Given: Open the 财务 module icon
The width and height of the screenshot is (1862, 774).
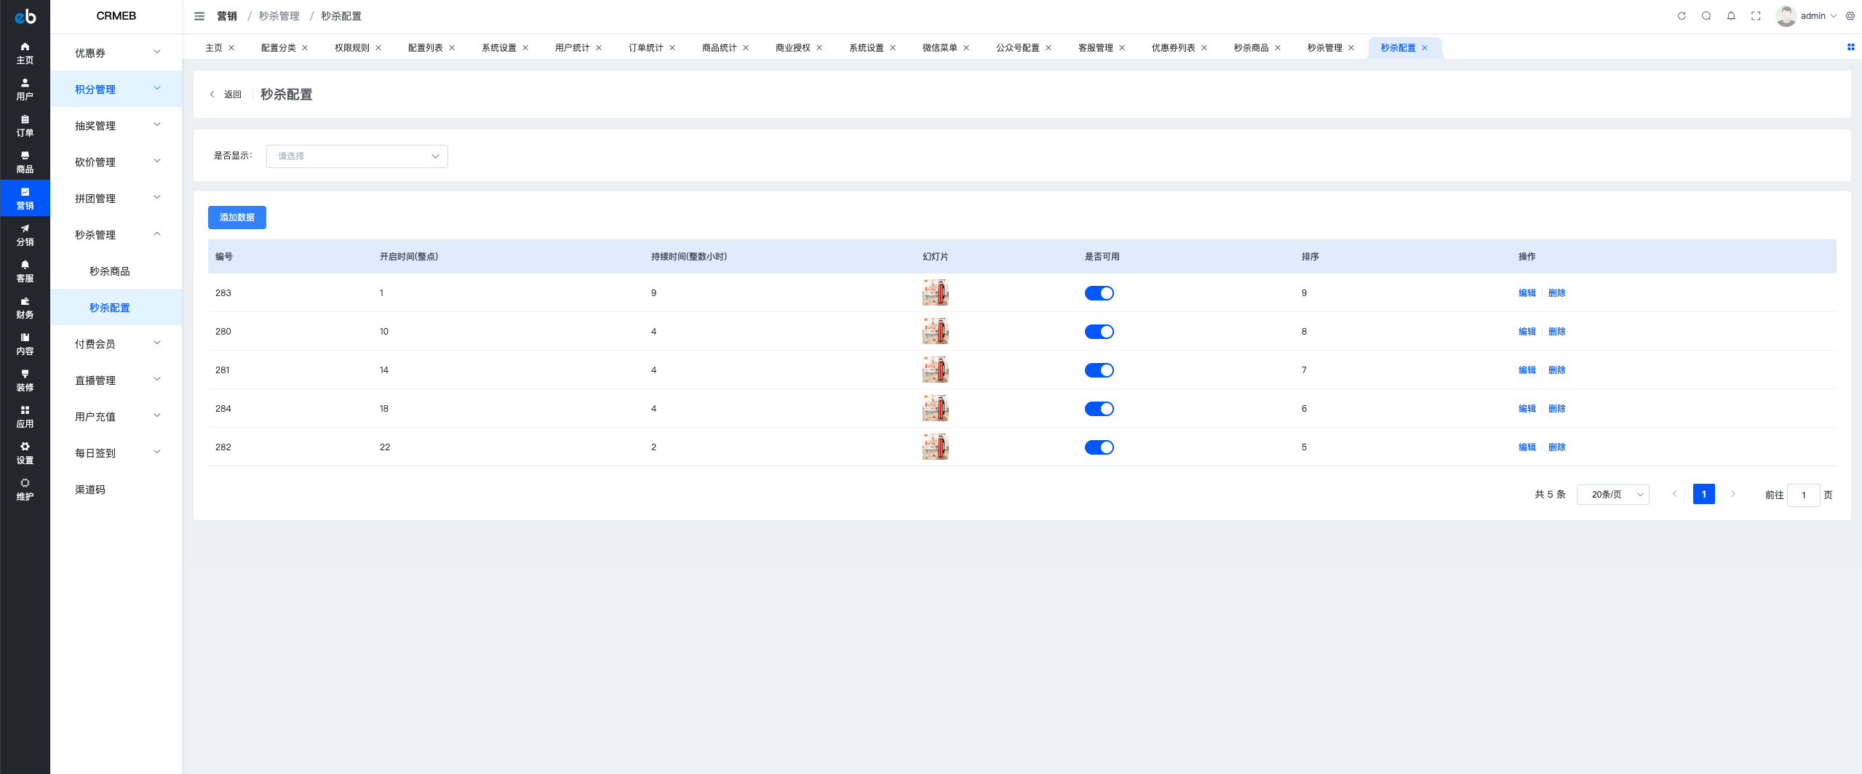Looking at the screenshot, I should 25,307.
